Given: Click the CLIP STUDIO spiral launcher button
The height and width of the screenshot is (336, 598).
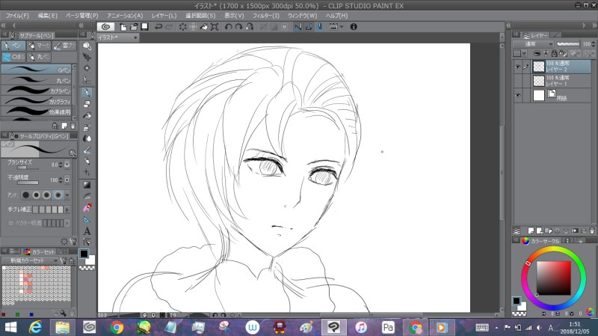Looking at the screenshot, I should [x=105, y=27].
